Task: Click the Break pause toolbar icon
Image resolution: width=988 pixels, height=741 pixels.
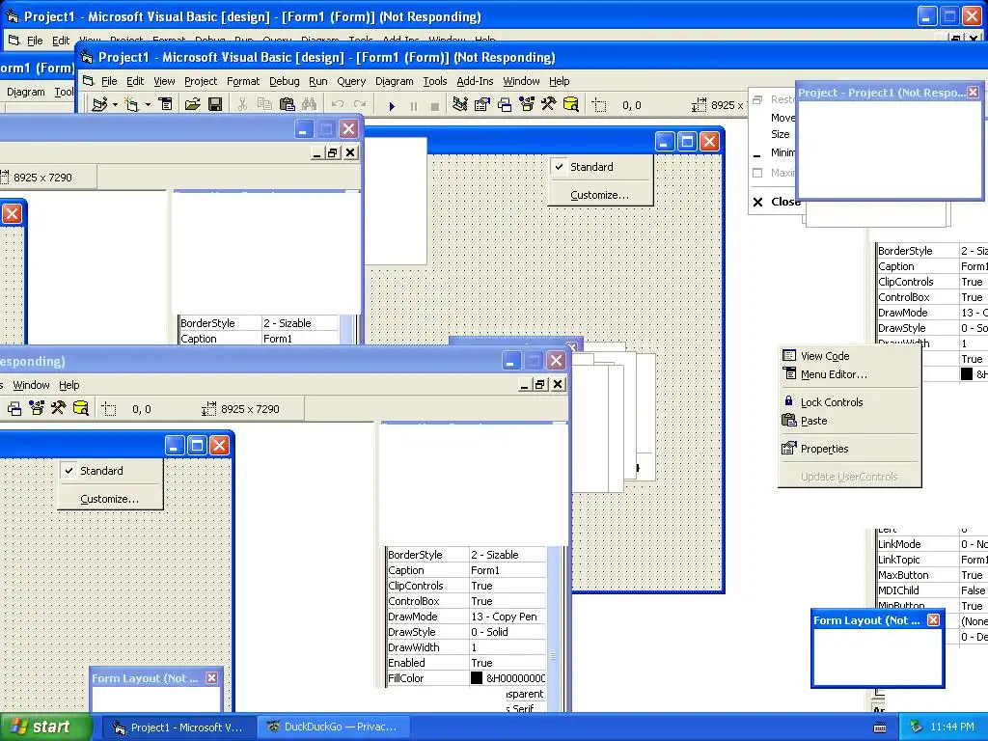Action: coord(413,106)
